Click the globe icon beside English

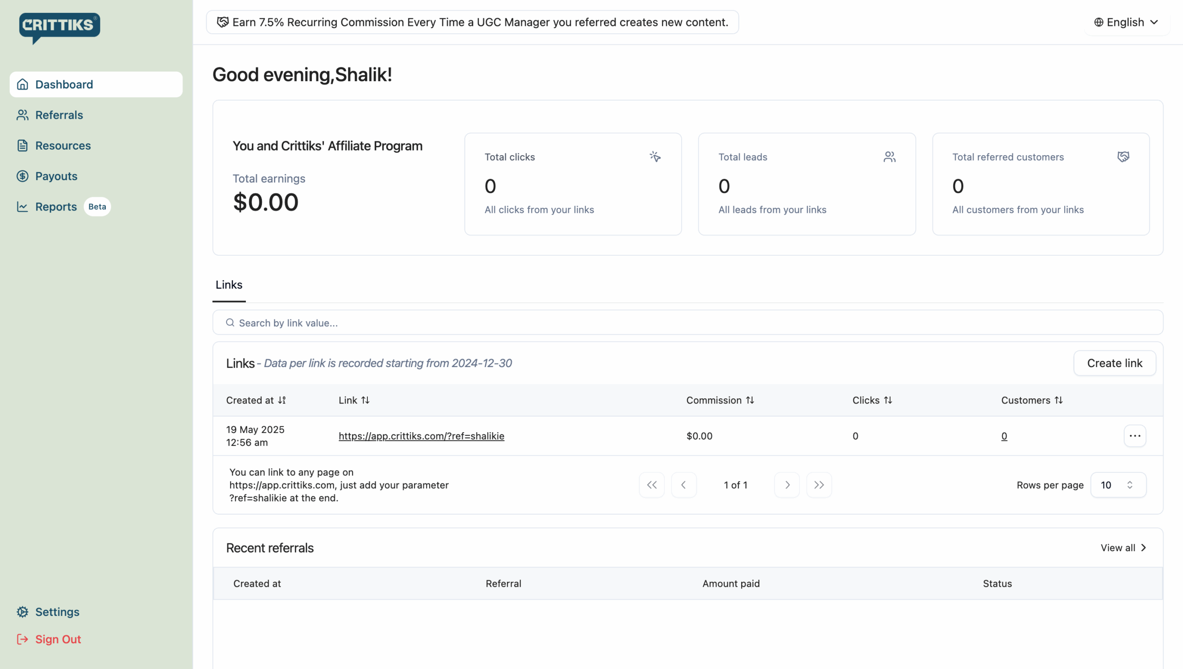[1099, 22]
